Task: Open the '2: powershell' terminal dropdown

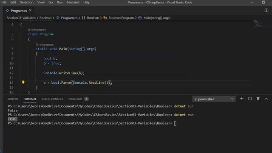Action: (214, 99)
